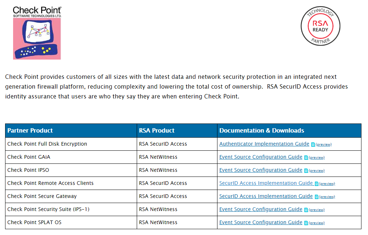Open Event Source Configuration Guide for Security Suite (IPS-1)
The height and width of the screenshot is (235, 368).
(x=260, y=209)
